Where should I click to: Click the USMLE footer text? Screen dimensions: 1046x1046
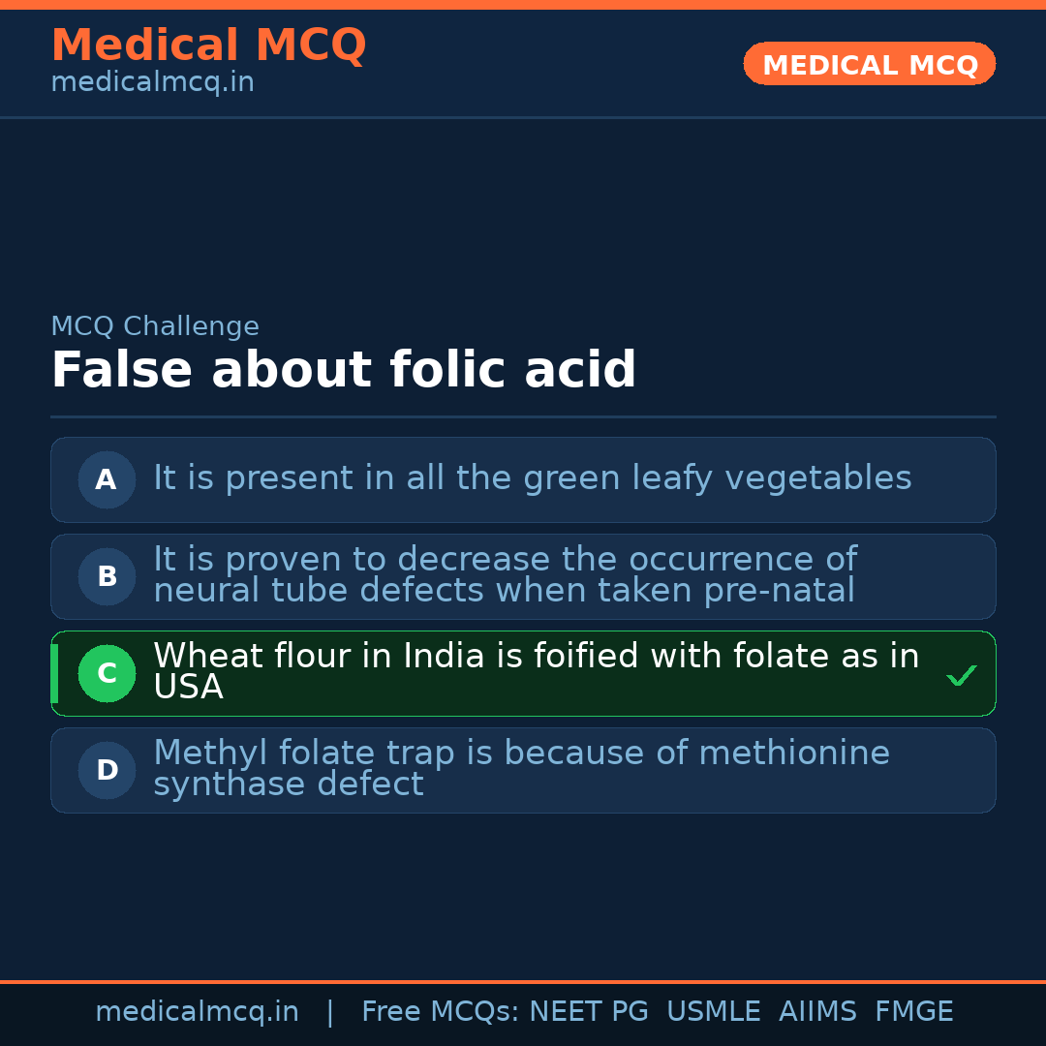point(713,1012)
